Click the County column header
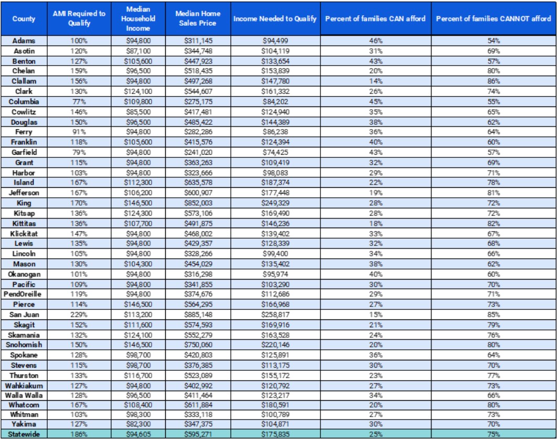 pos(24,19)
